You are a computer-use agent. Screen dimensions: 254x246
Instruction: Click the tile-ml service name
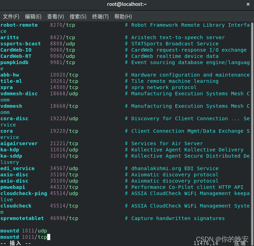(x=11, y=81)
